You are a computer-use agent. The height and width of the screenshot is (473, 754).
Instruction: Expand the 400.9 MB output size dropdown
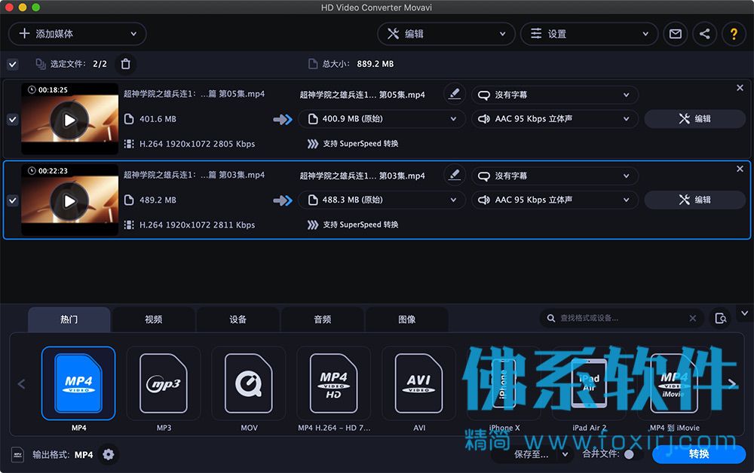click(382, 119)
